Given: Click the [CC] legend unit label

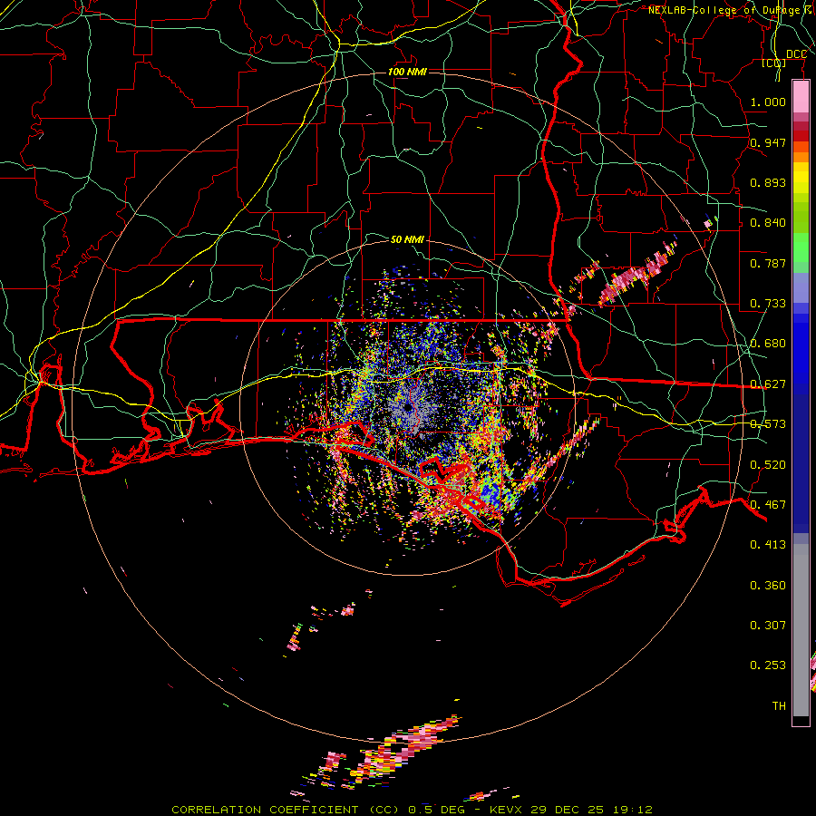Looking at the screenshot, I should (774, 63).
